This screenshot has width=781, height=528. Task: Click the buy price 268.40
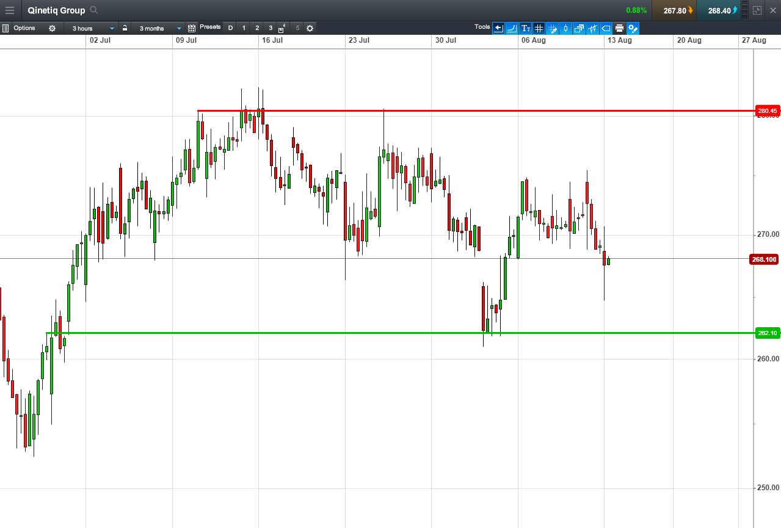(x=719, y=10)
